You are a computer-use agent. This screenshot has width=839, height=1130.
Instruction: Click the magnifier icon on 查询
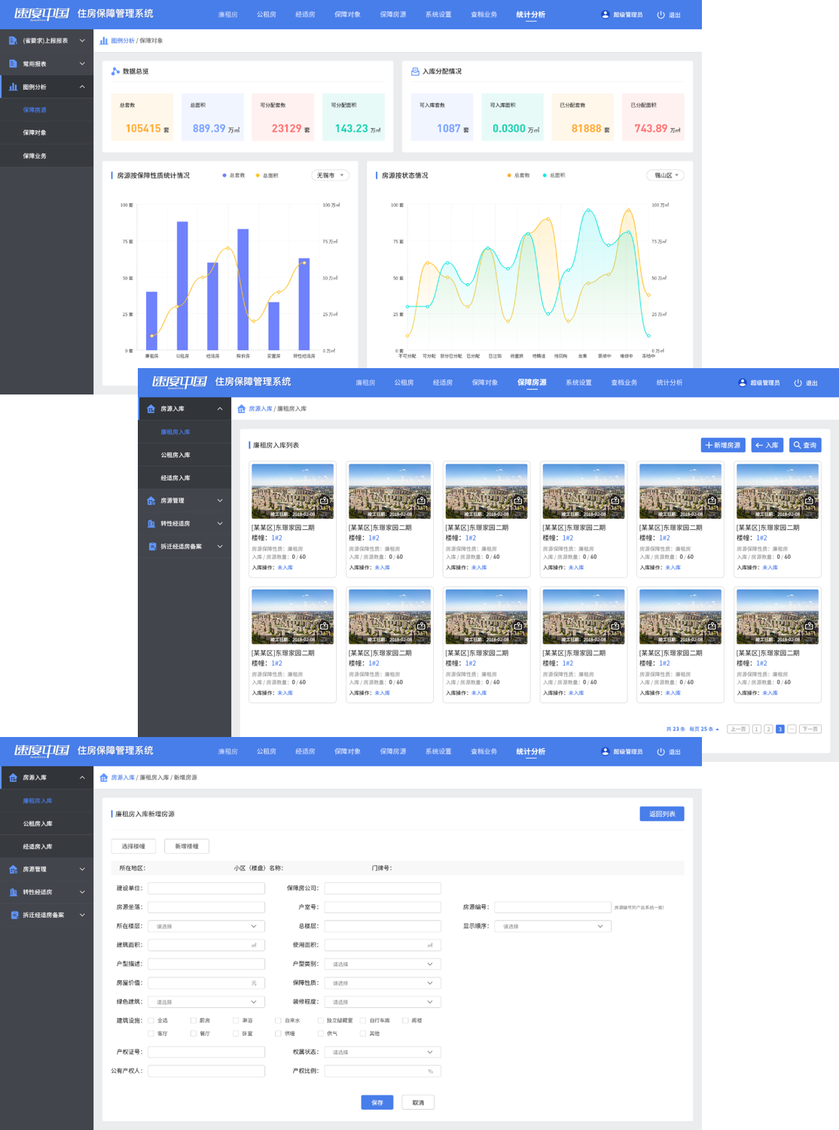point(797,445)
